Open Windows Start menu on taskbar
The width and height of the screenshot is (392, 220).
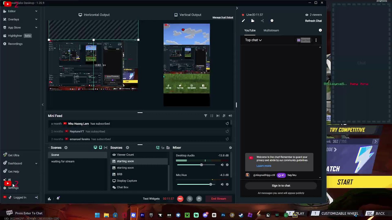click(97, 215)
